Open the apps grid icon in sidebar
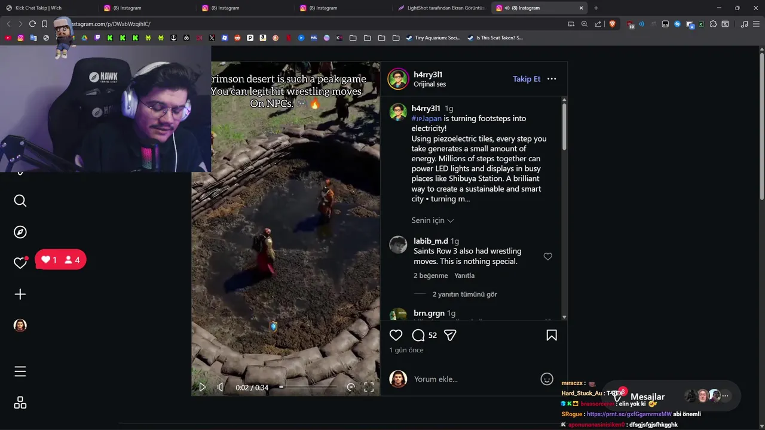This screenshot has width=765, height=430. tap(20, 403)
